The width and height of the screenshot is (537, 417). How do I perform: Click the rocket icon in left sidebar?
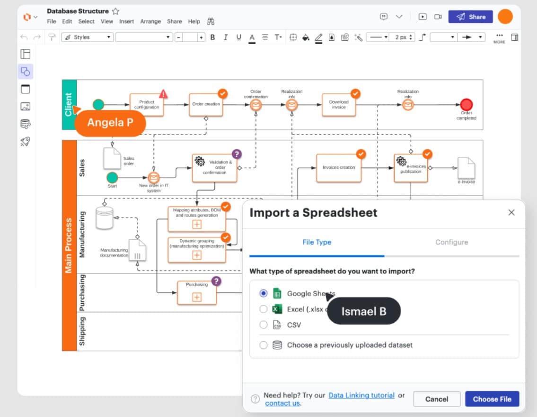pos(26,141)
